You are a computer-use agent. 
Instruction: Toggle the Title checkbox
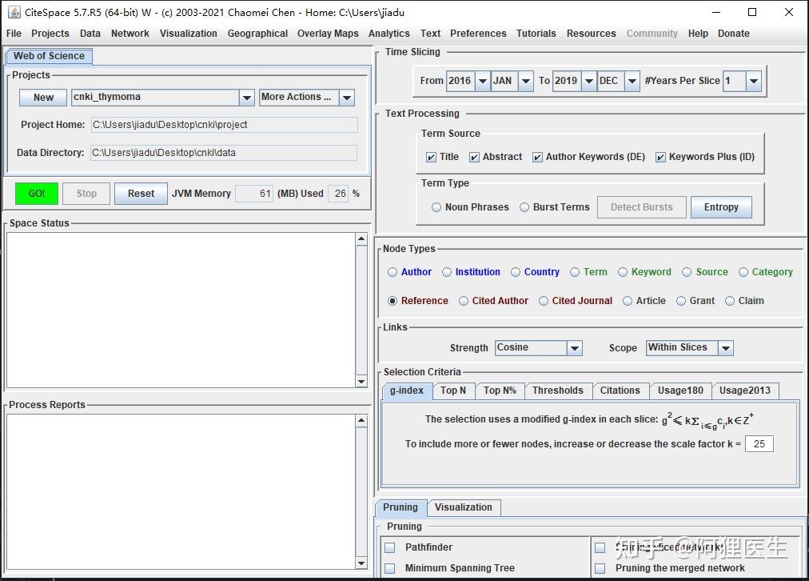pos(432,157)
